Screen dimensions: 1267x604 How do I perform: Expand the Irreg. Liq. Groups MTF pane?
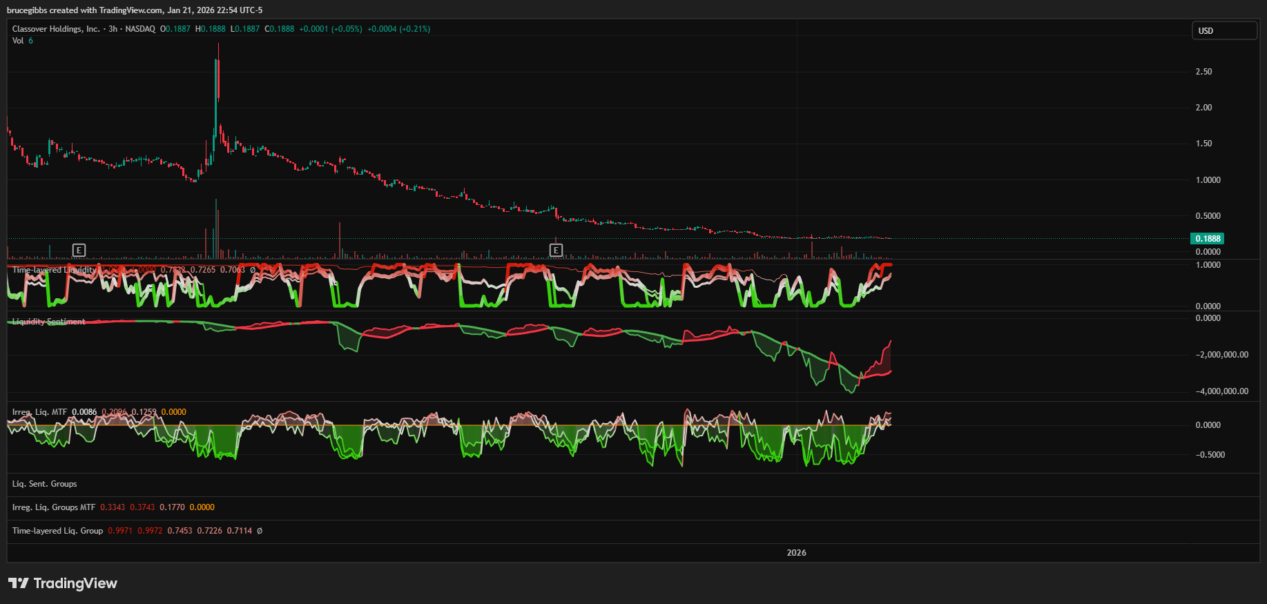click(54, 507)
